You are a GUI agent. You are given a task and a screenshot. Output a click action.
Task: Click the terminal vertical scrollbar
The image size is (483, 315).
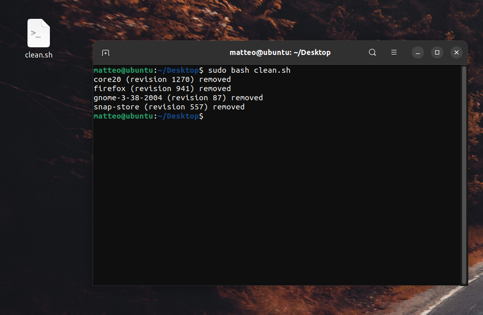(463, 173)
